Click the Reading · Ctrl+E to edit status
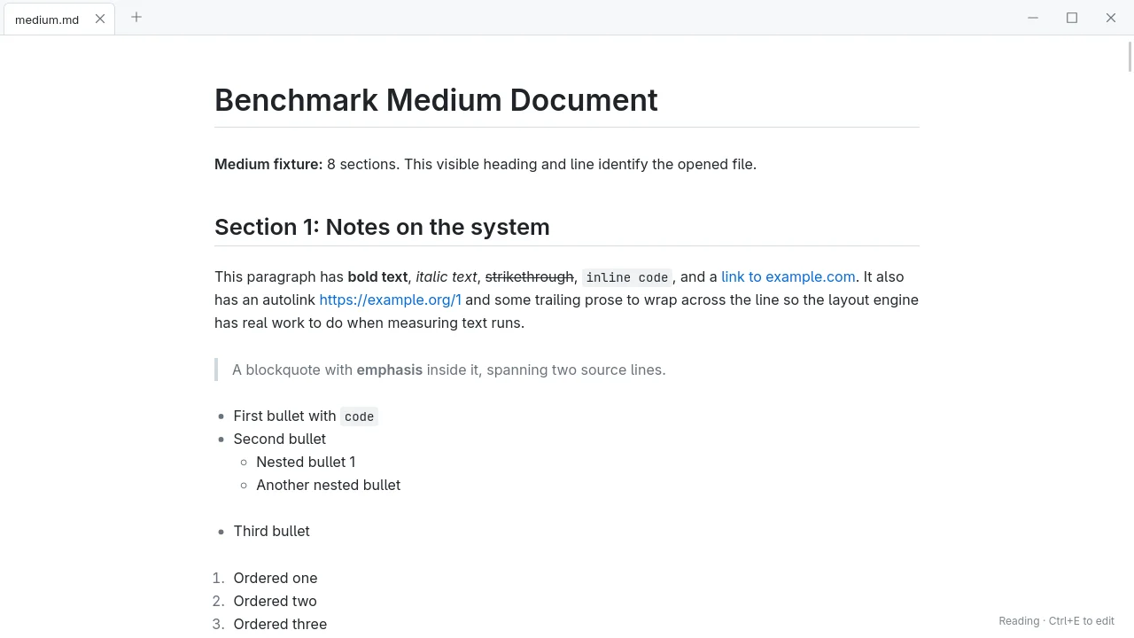This screenshot has width=1134, height=638. click(x=1056, y=621)
